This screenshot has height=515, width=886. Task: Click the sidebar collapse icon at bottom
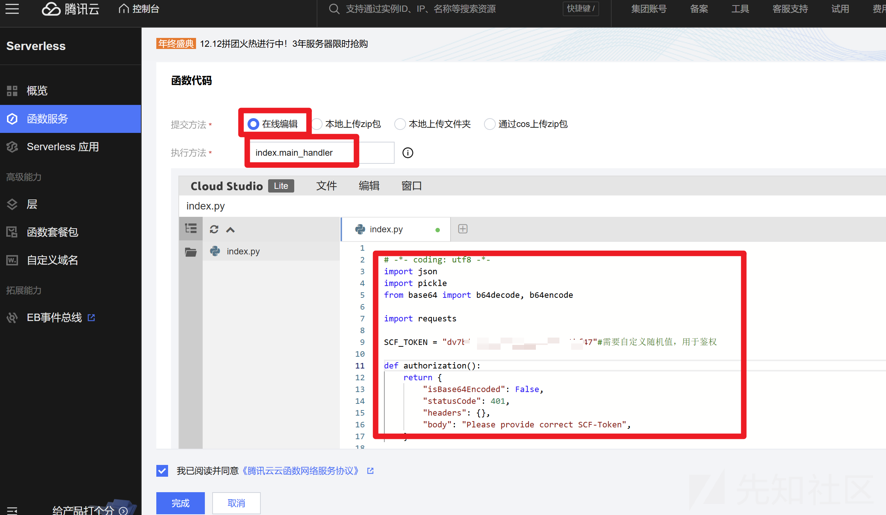12,511
